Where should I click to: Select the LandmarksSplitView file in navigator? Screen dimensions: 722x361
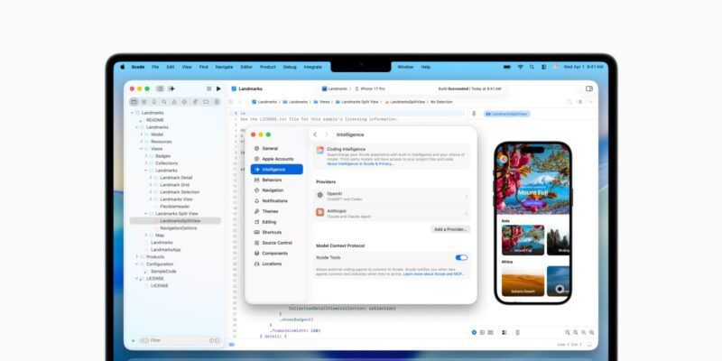pos(175,220)
